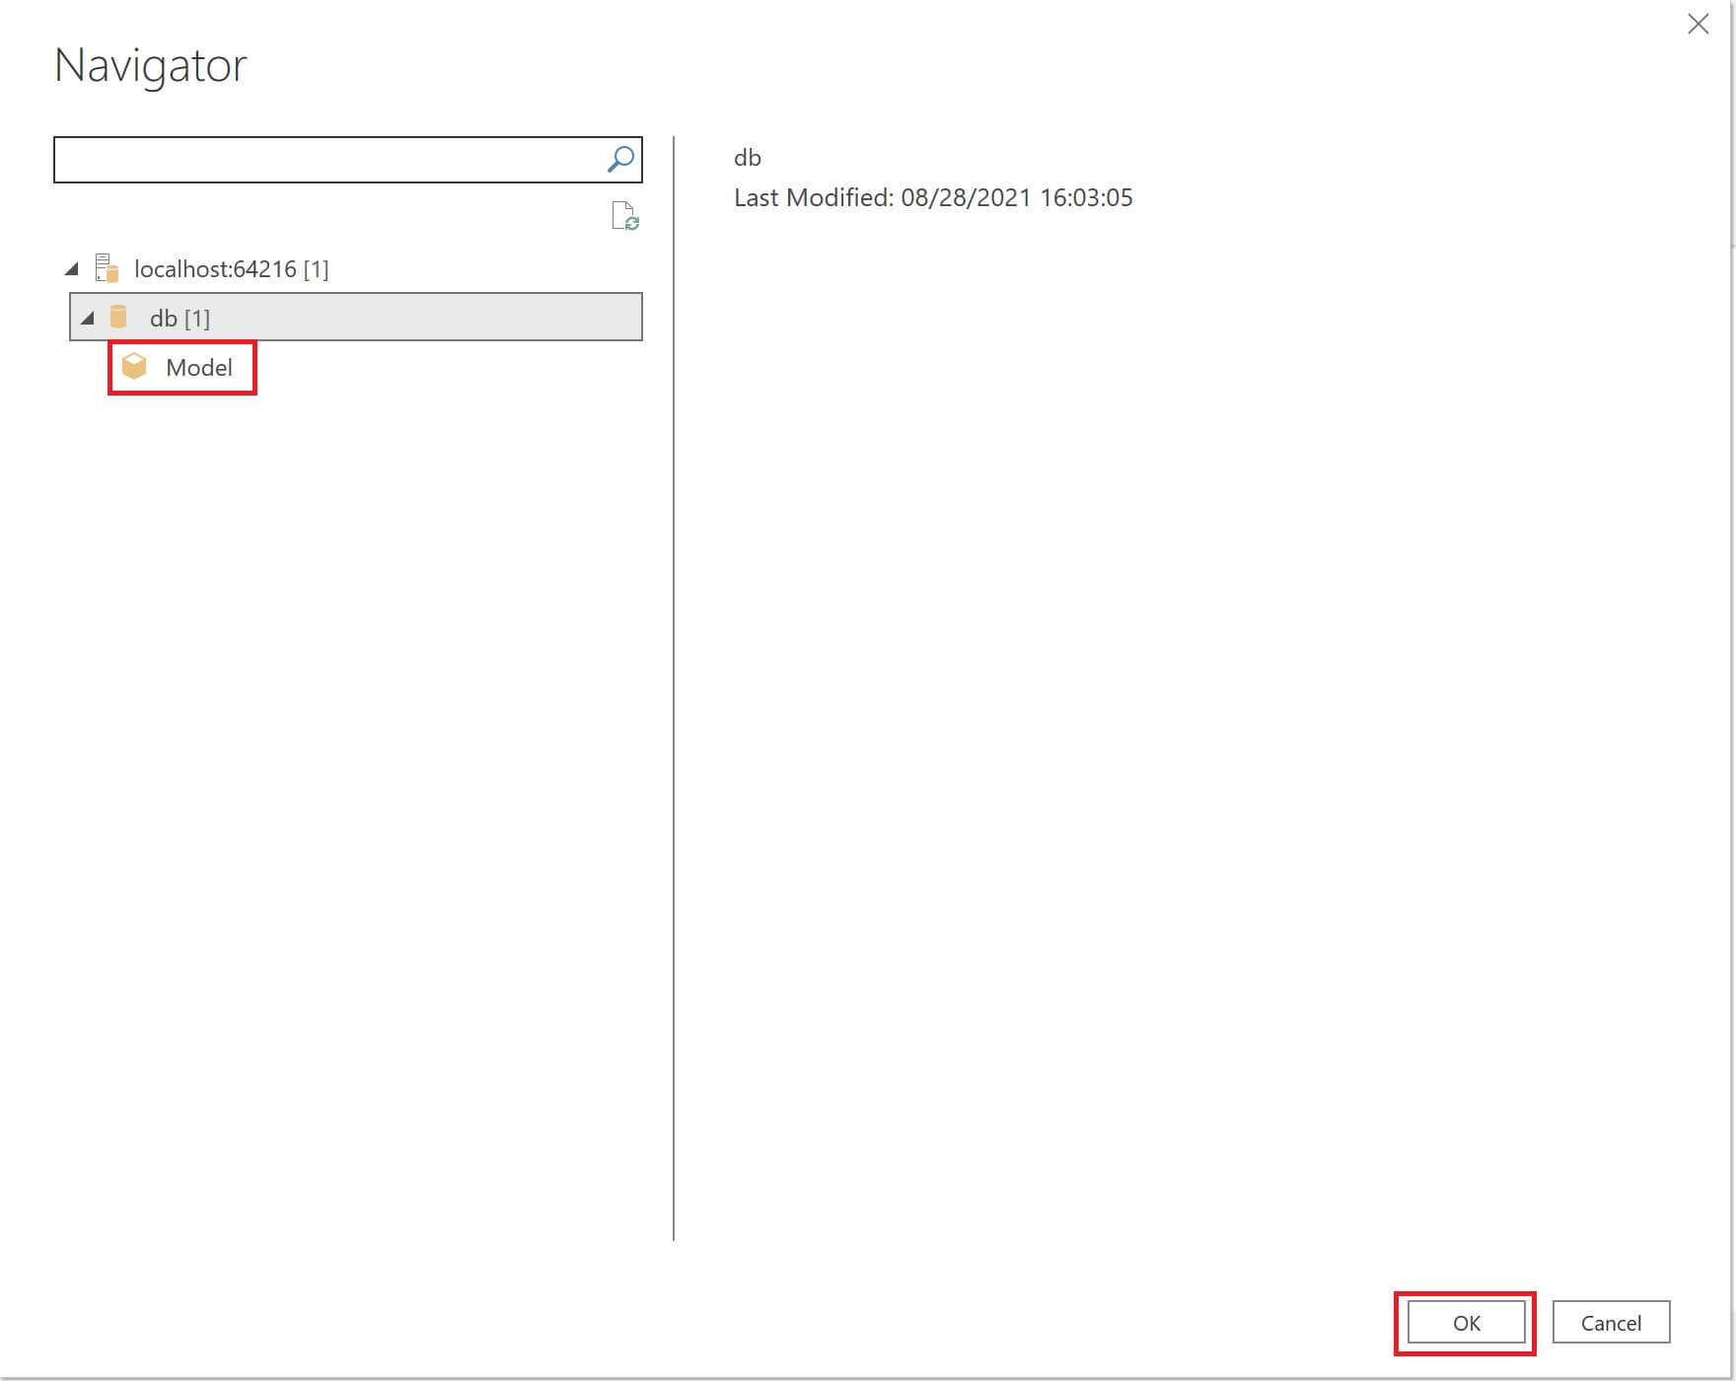This screenshot has height=1381, width=1736.
Task: Click the Navigator dialog title
Action: 150,65
